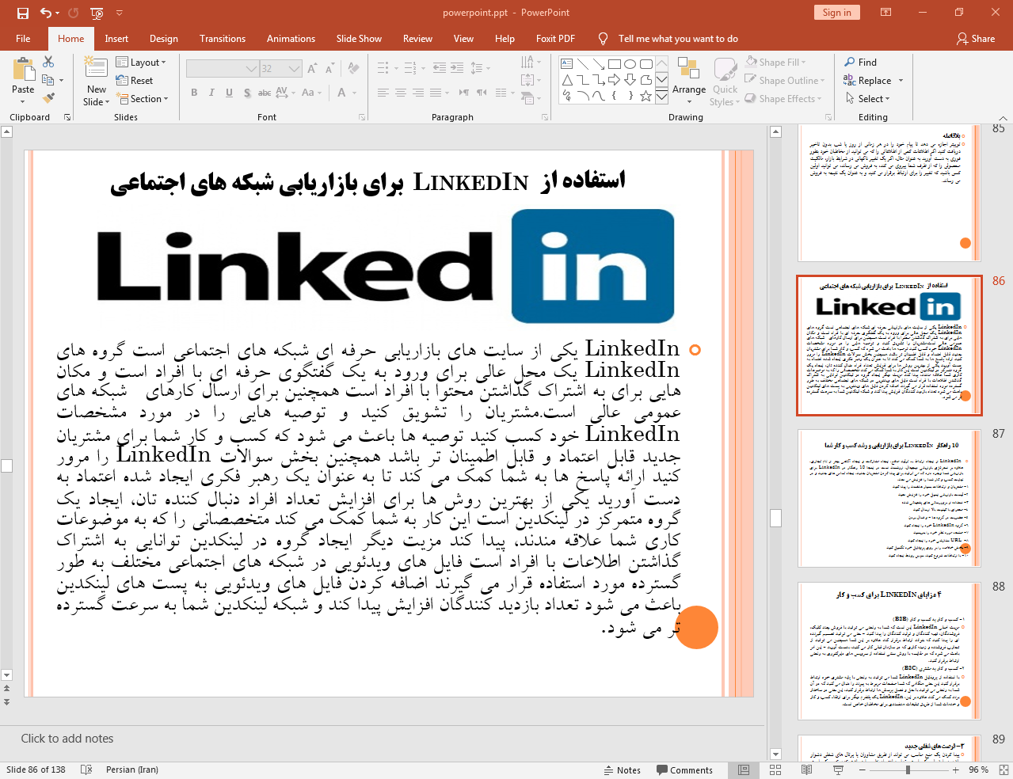Open Shape Effects
The width and height of the screenshot is (1013, 779).
click(784, 98)
